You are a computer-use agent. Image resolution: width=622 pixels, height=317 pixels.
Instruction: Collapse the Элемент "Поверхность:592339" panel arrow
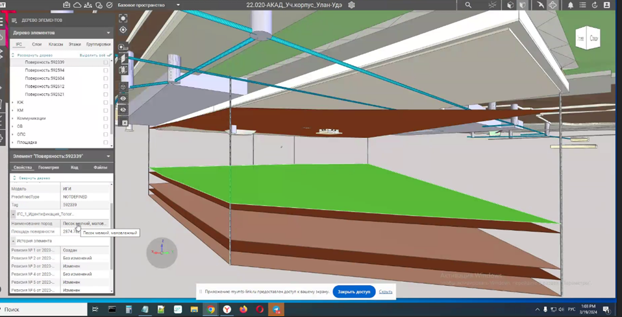[108, 156]
